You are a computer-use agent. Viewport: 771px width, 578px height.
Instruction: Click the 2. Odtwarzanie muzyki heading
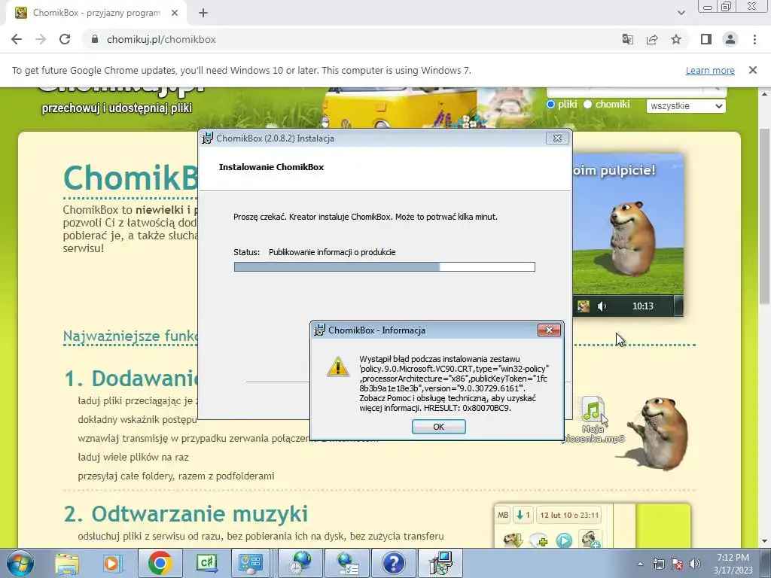pos(186,513)
